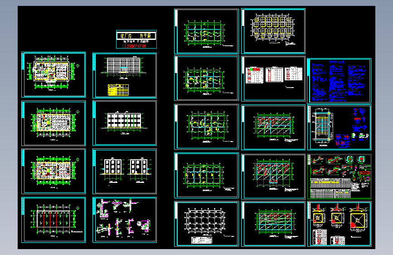Open the green-framed stair sections sheet

340,177
